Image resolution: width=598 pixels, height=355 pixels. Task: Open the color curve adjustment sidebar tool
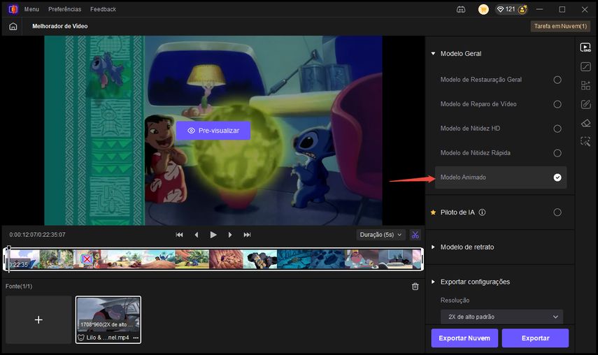click(x=585, y=66)
